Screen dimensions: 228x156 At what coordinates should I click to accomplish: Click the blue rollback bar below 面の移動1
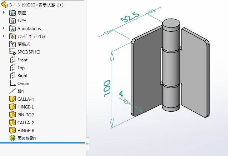[x=42, y=143]
